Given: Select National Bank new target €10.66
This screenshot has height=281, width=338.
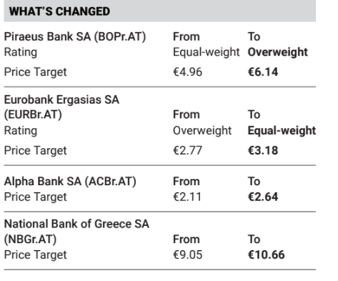Looking at the screenshot, I should tap(267, 255).
